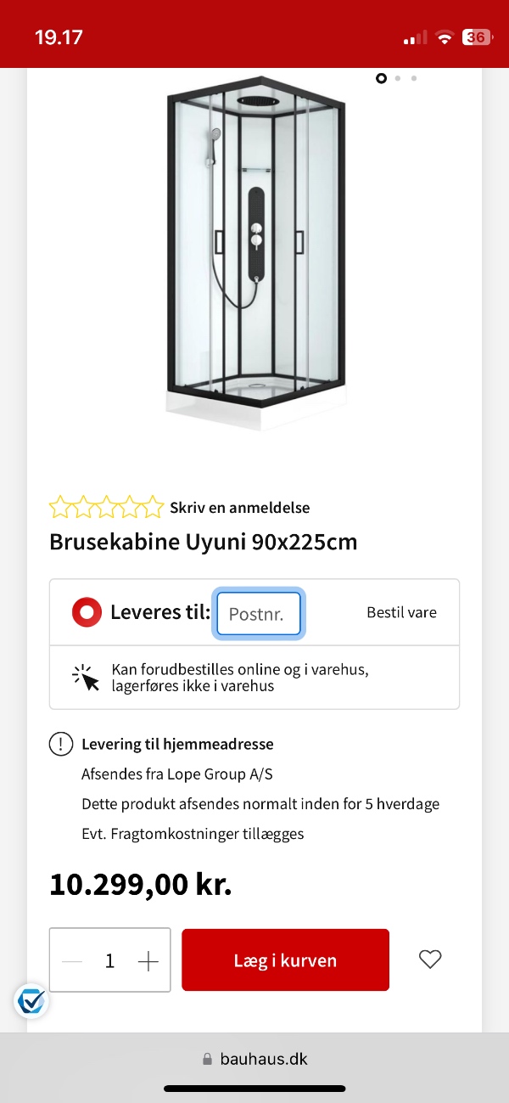Click the padlock icon beside bauhaus.dk
Viewport: 509px width, 1103px height.
click(207, 1059)
